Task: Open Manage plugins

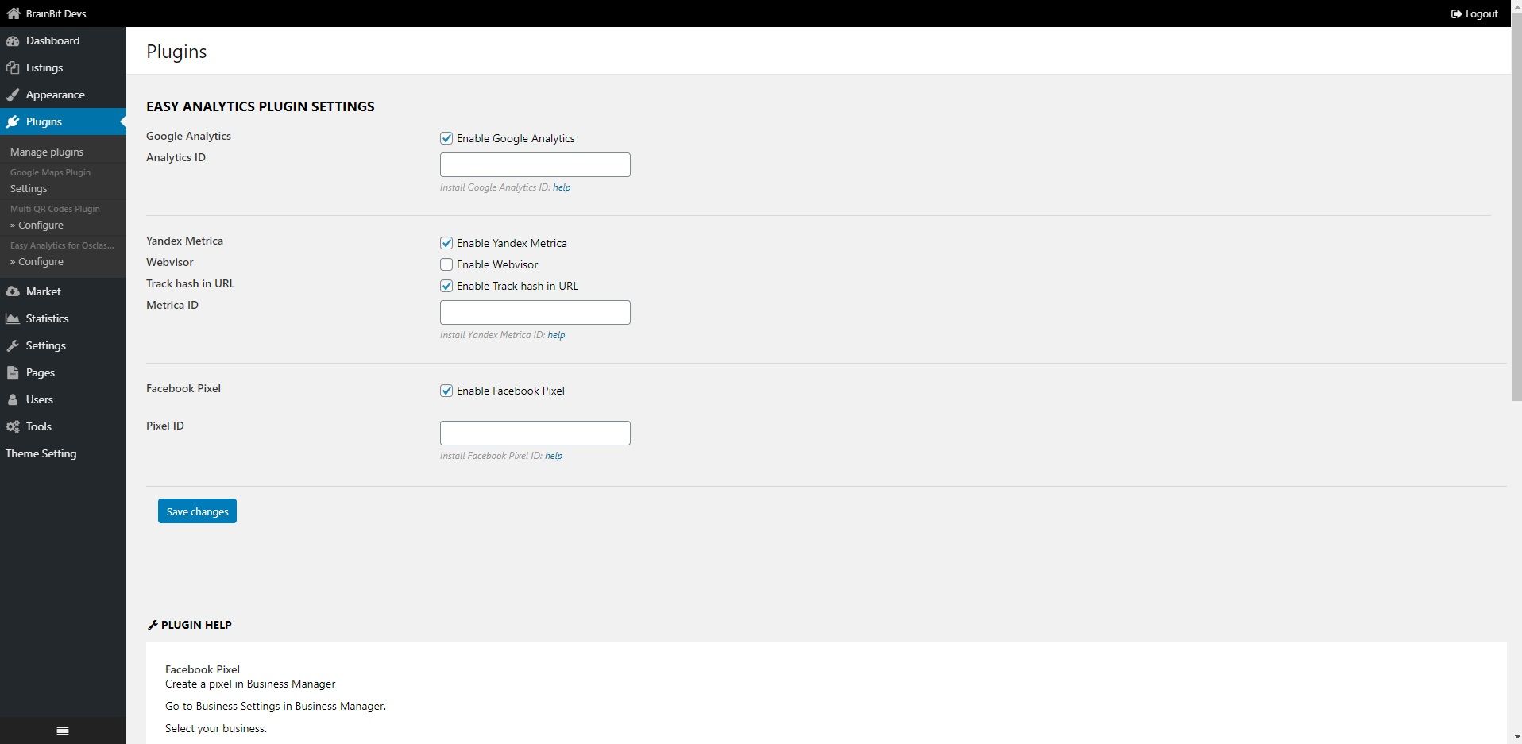Action: [x=47, y=152]
